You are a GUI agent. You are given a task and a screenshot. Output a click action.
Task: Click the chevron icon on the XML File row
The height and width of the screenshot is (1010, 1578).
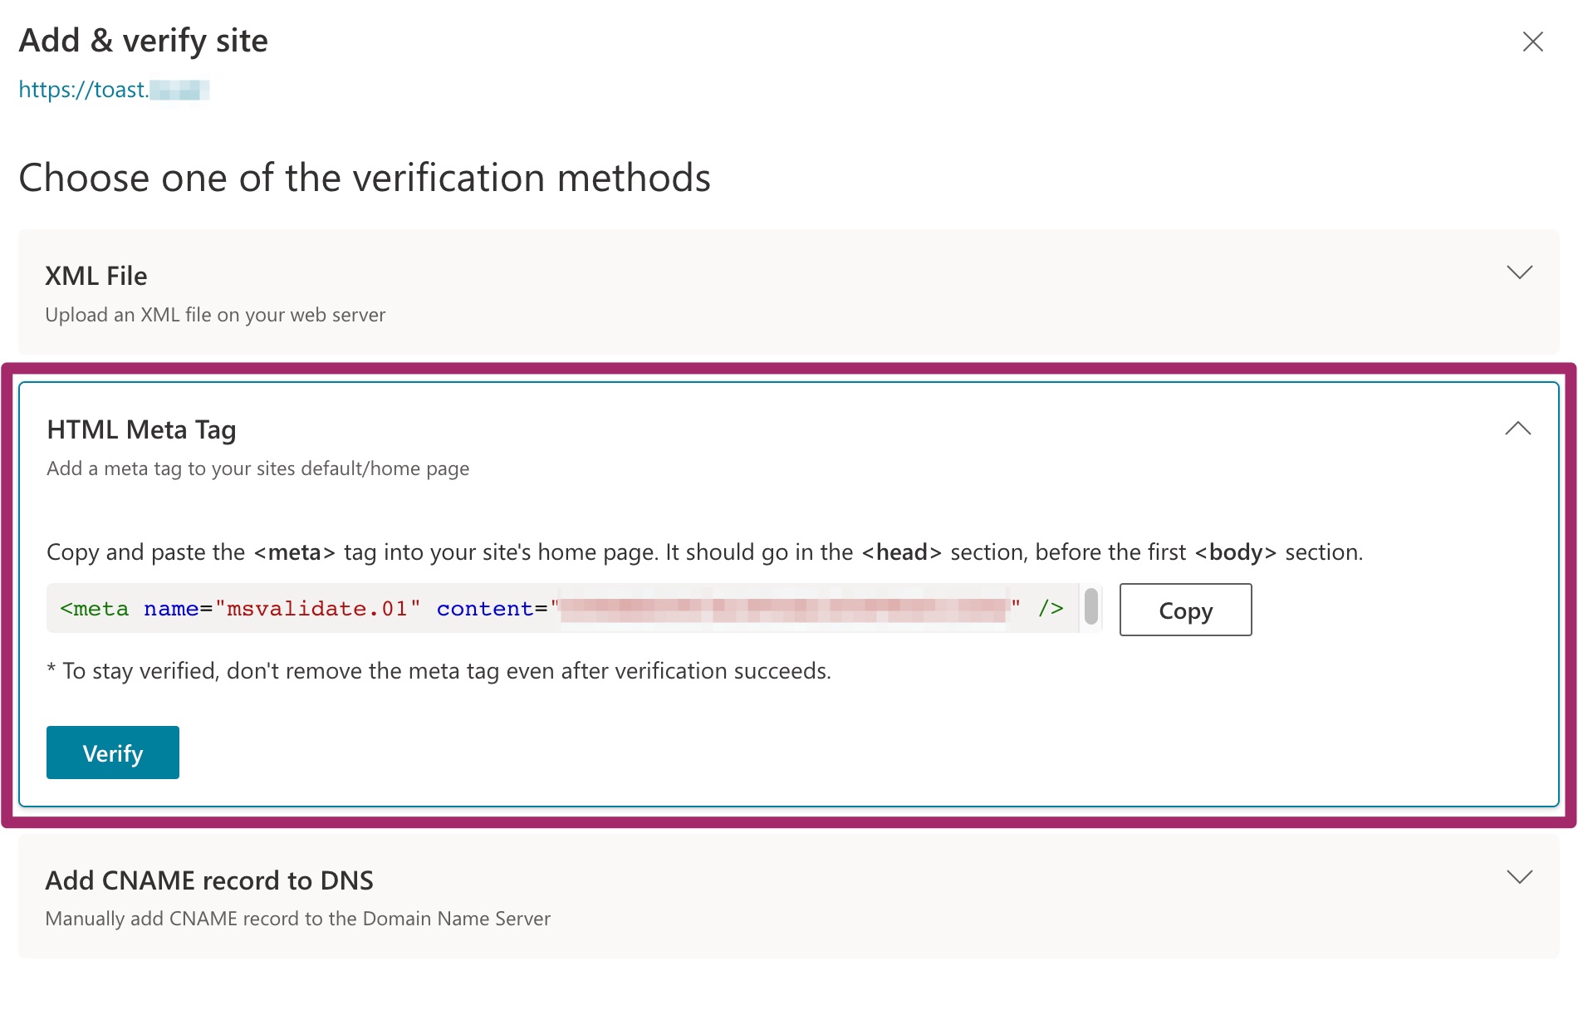(x=1521, y=272)
